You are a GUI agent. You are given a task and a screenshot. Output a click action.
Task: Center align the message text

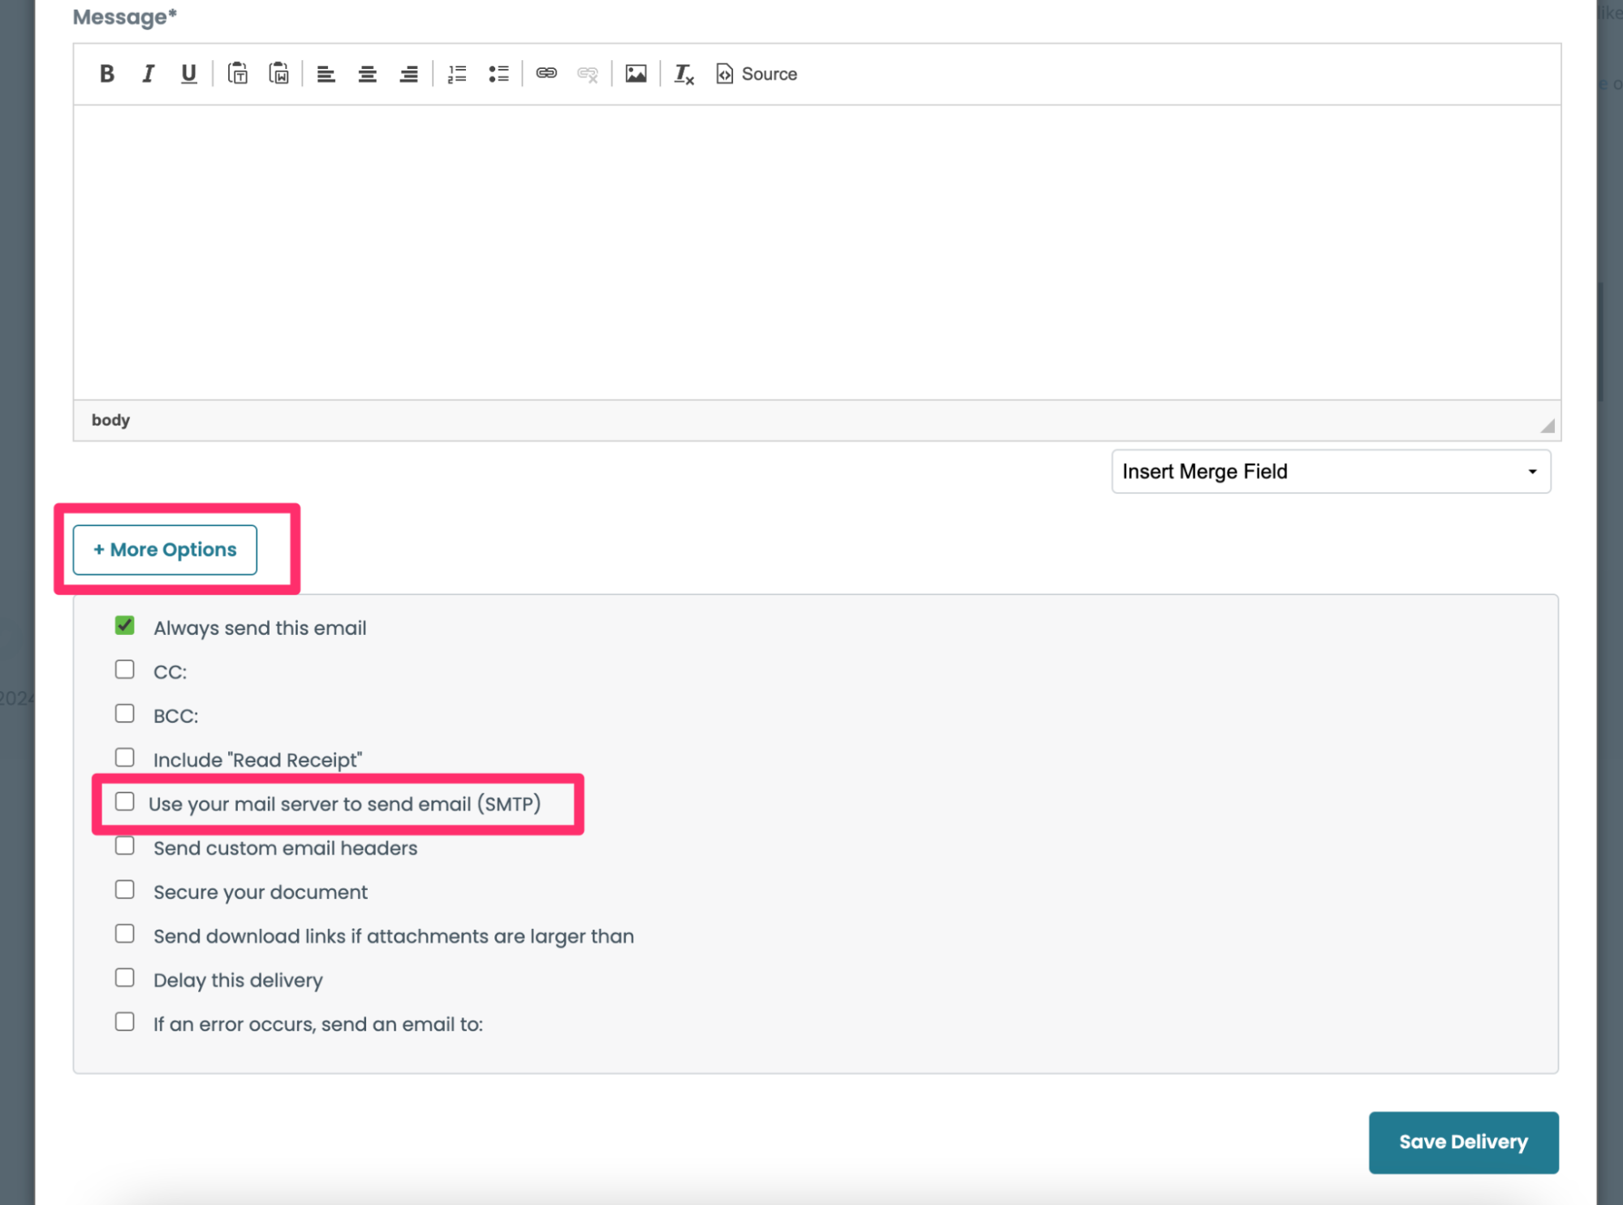click(367, 74)
